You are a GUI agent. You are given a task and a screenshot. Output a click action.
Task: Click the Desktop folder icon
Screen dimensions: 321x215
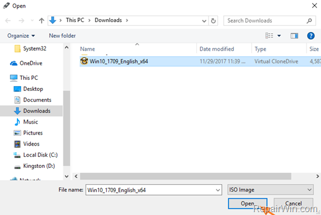tap(17, 89)
